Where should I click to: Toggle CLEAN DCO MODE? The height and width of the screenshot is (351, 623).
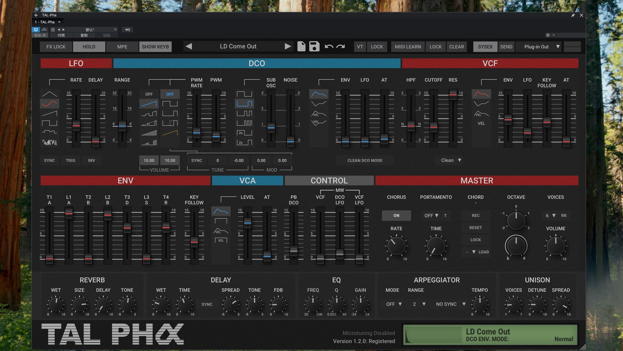(365, 160)
